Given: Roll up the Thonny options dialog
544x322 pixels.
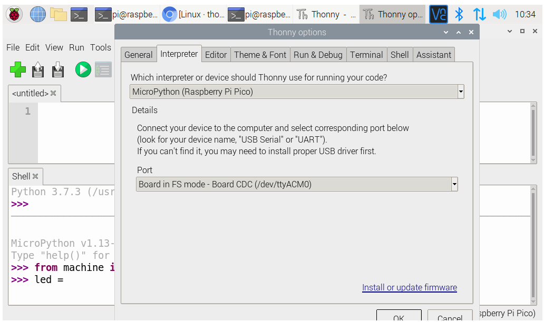Looking at the screenshot, I should pyautogui.click(x=446, y=32).
